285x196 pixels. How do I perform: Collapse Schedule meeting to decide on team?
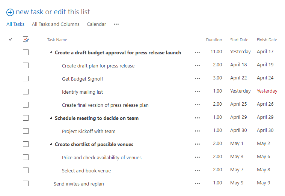tap(51, 118)
